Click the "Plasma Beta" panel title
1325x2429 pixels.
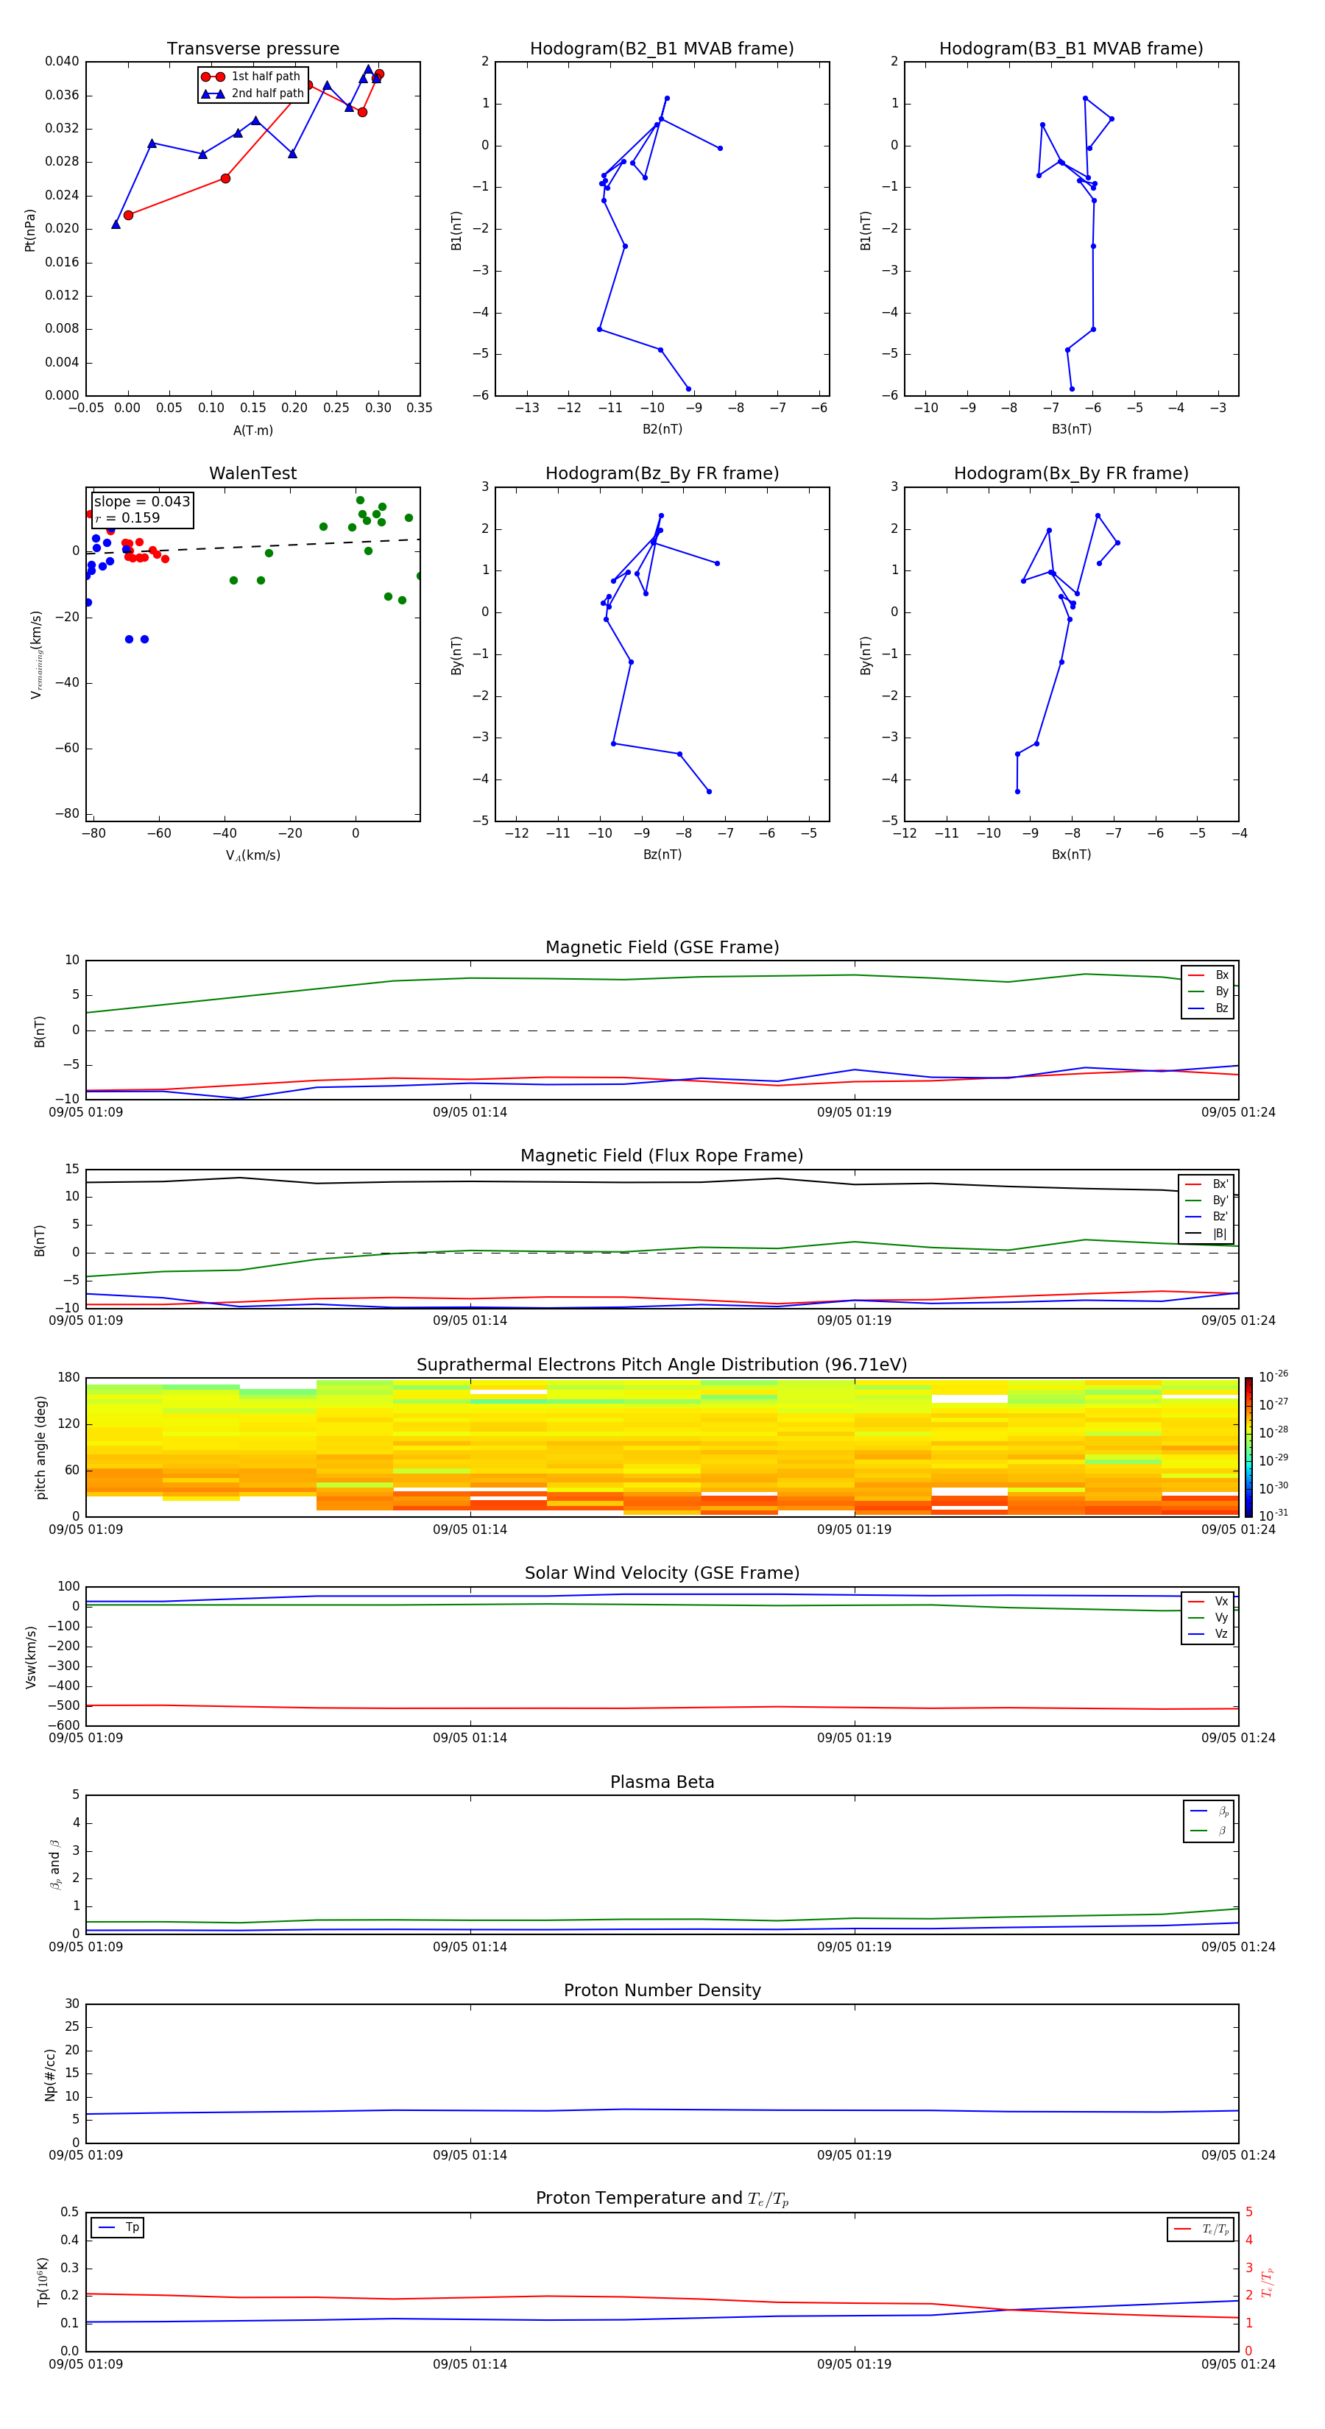click(662, 1782)
